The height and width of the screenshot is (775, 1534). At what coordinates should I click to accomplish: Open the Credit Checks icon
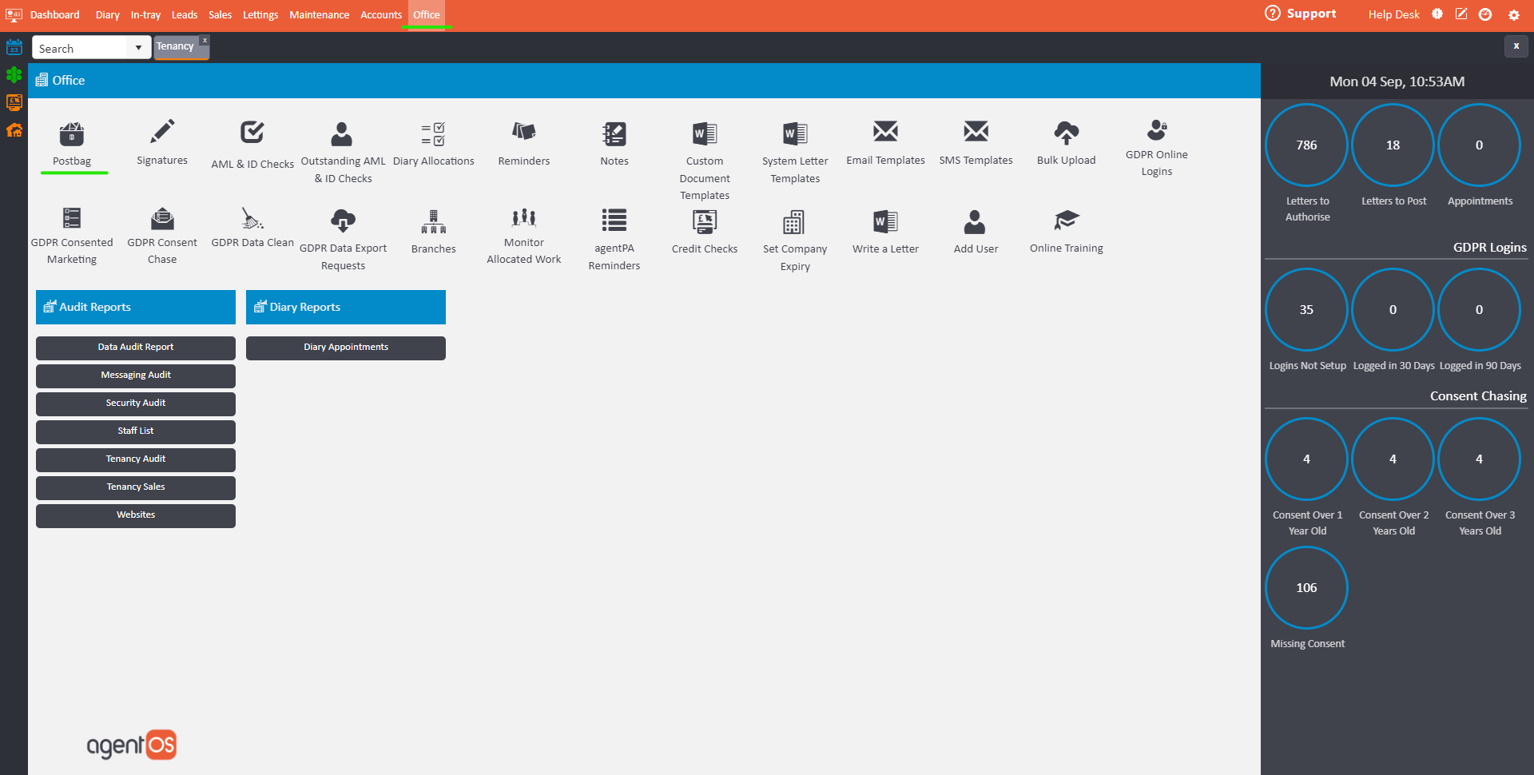(704, 221)
